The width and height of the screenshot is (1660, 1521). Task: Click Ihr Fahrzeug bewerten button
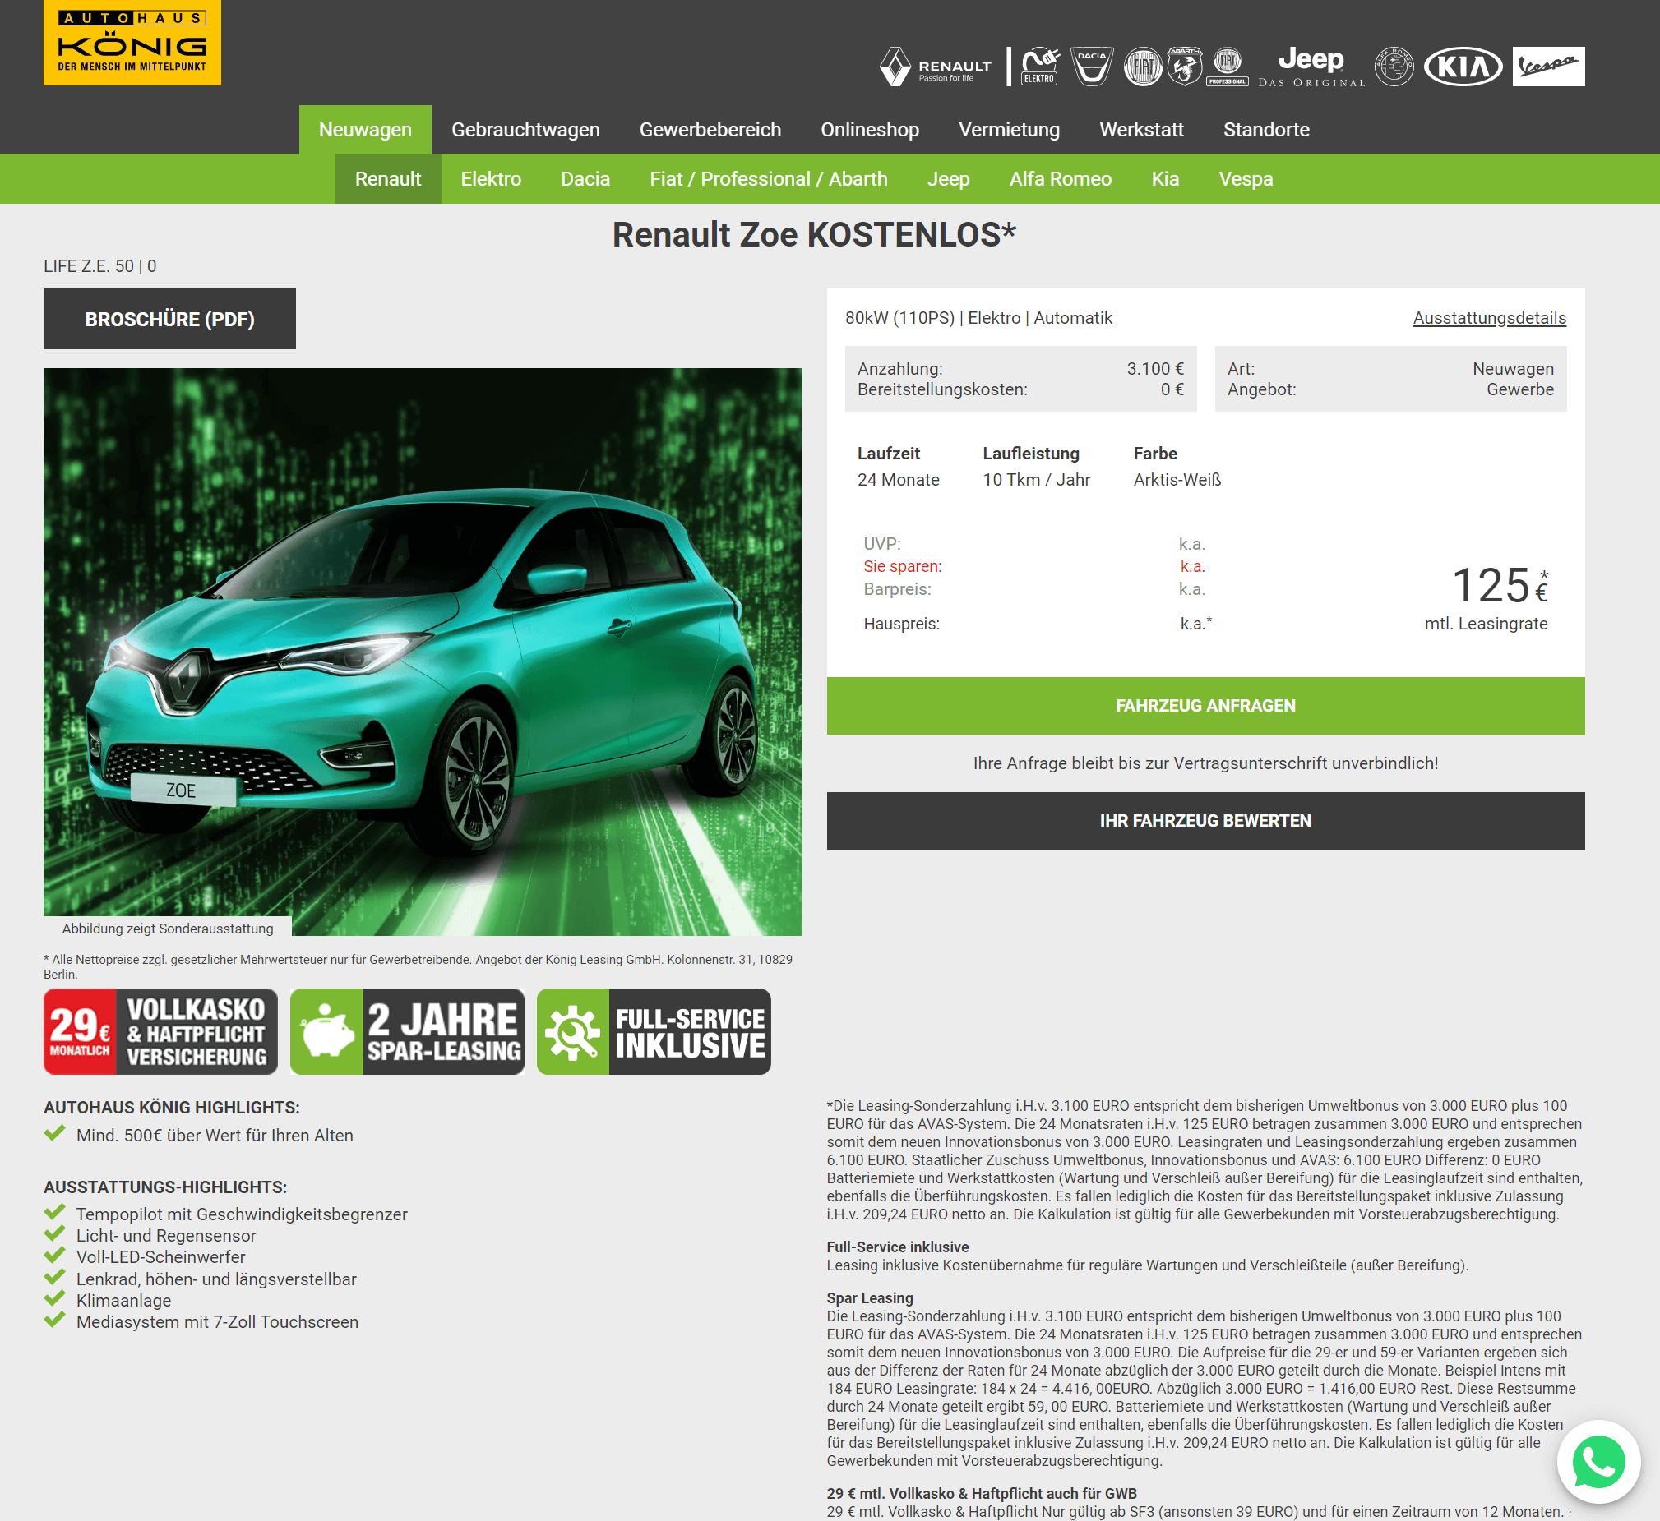pos(1205,821)
